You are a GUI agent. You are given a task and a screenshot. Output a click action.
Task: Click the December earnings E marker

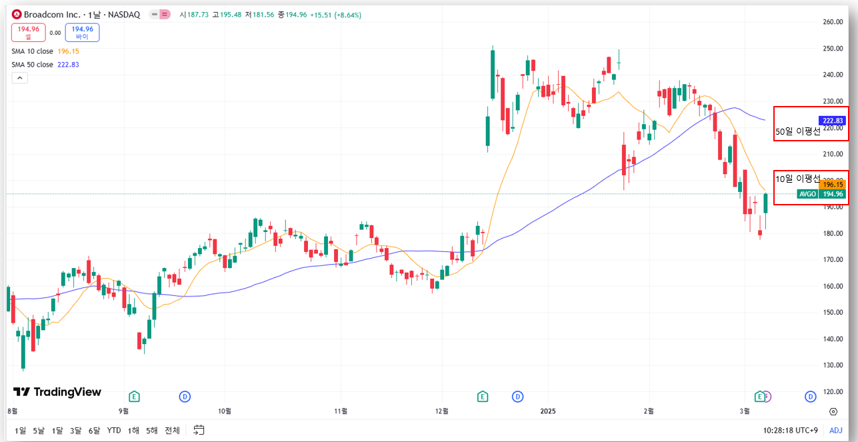click(482, 397)
